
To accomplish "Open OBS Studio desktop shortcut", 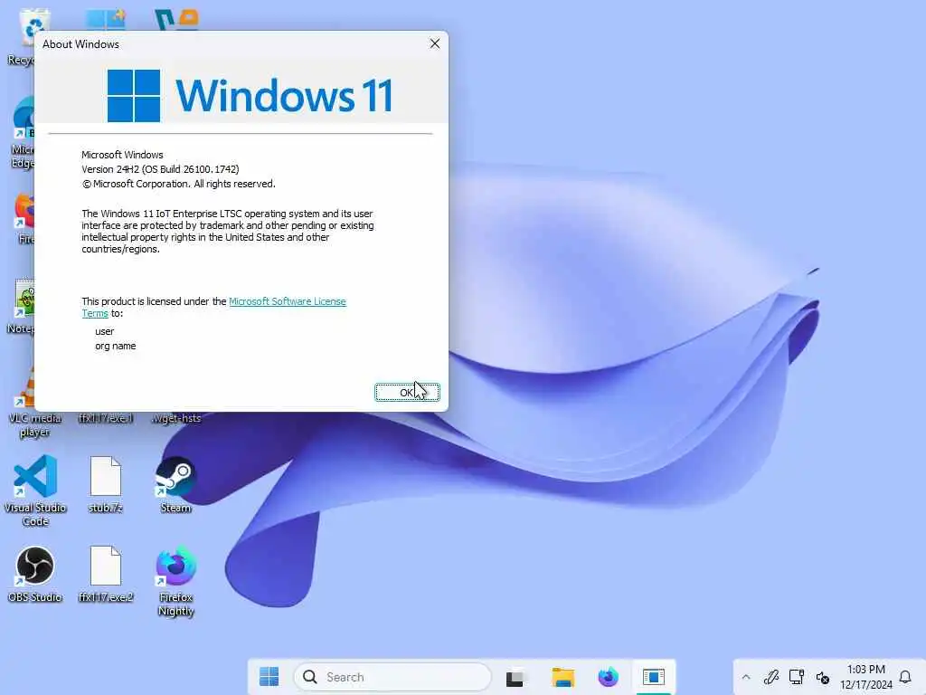I will coord(35,573).
